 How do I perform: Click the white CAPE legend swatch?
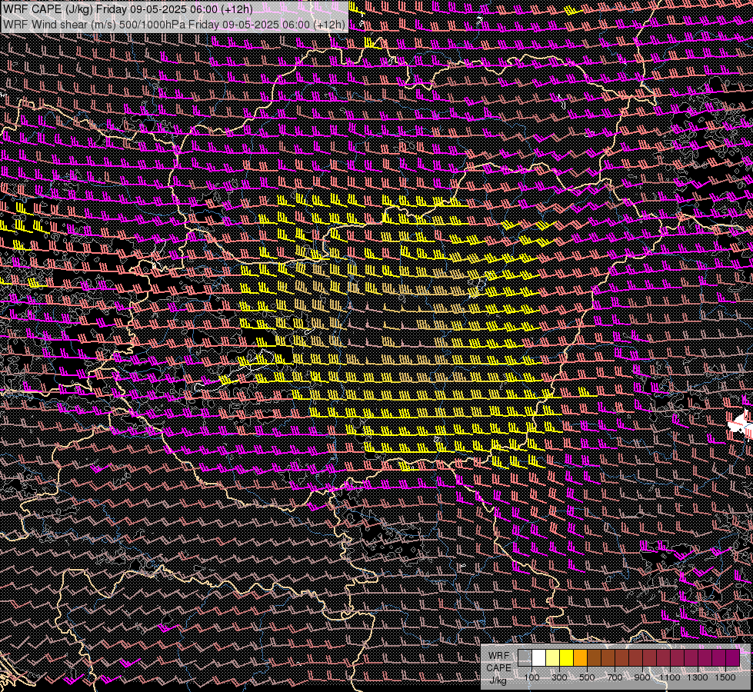[539, 658]
